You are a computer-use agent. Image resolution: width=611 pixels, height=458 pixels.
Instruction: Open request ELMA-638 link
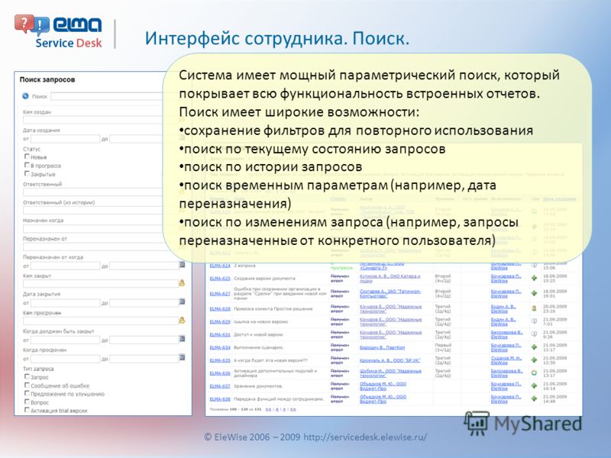click(220, 398)
